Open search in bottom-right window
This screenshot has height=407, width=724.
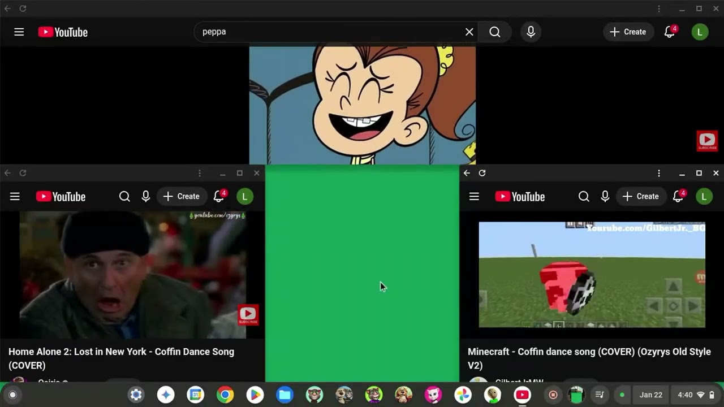[584, 197]
